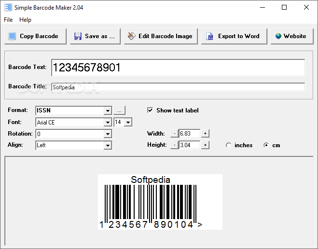Minimize the Simple Barcode Maker window

click(263, 8)
